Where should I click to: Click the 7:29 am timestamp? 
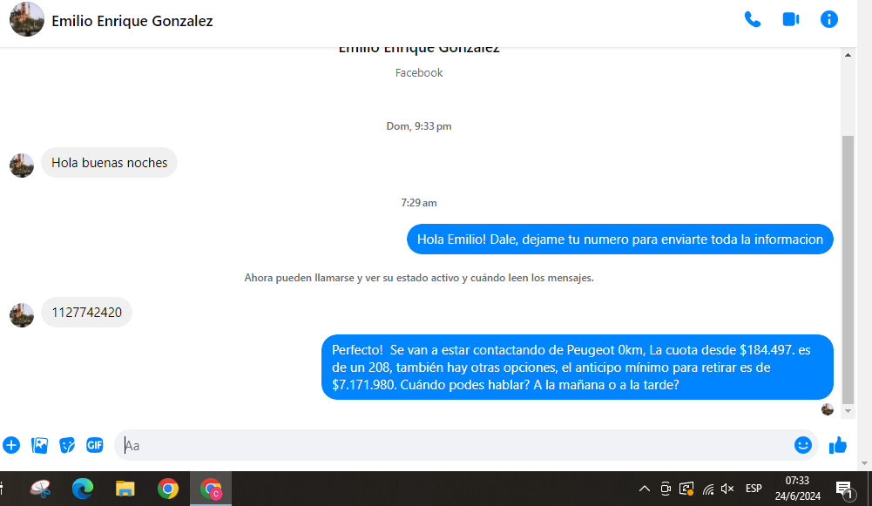pyautogui.click(x=419, y=203)
